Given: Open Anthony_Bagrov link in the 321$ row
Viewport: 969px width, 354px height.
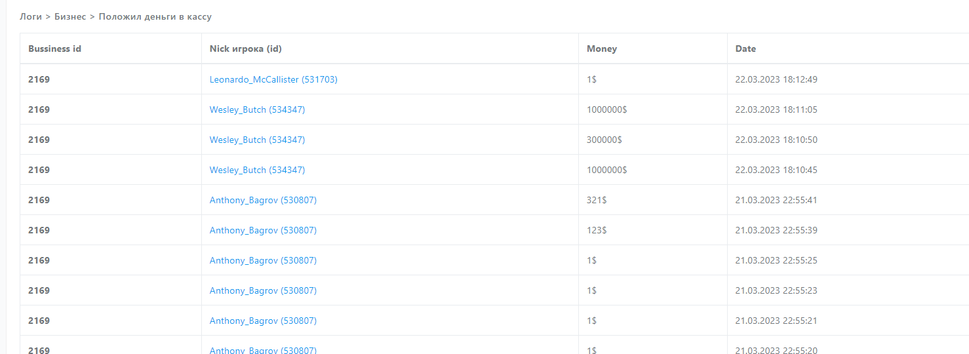Looking at the screenshot, I should click(263, 200).
